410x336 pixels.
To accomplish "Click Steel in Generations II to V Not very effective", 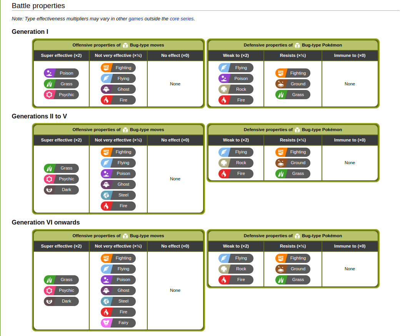I will tap(118, 195).
